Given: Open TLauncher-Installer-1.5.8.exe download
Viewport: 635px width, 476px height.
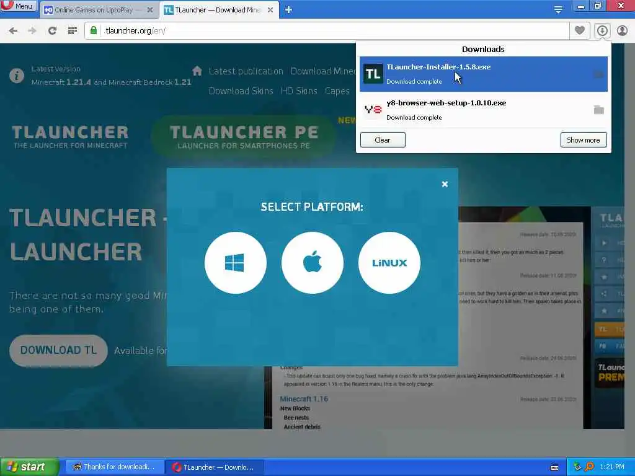Looking at the screenshot, I should 484,74.
